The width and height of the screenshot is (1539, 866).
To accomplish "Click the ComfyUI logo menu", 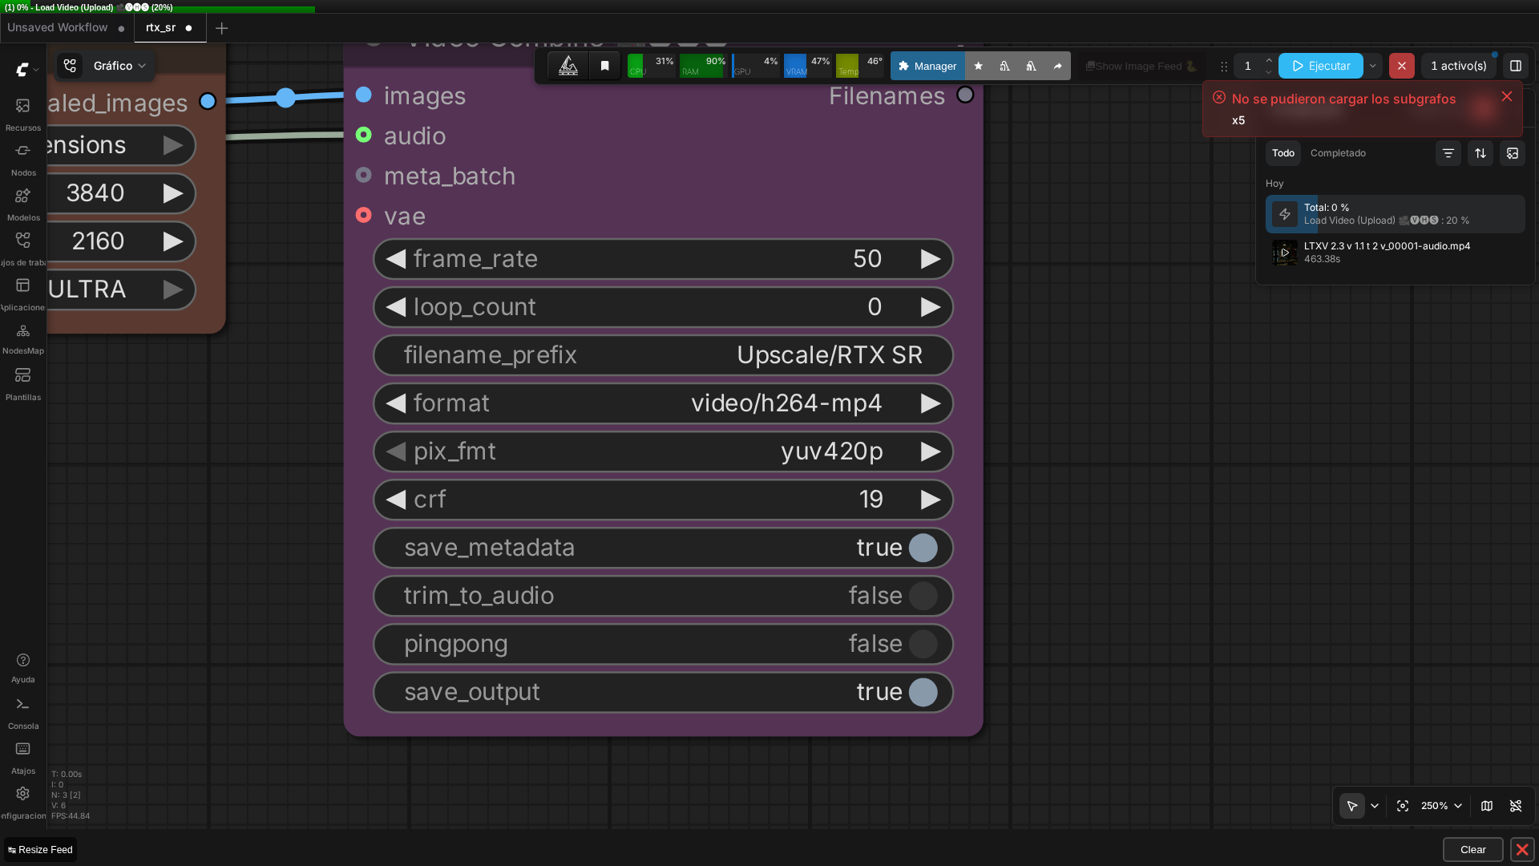I will [x=26, y=69].
